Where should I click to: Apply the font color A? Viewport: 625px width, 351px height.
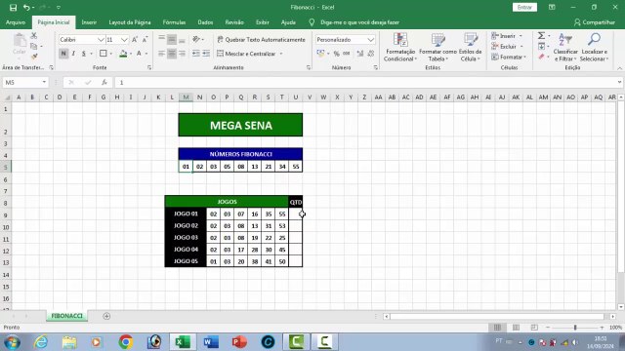[x=139, y=54]
